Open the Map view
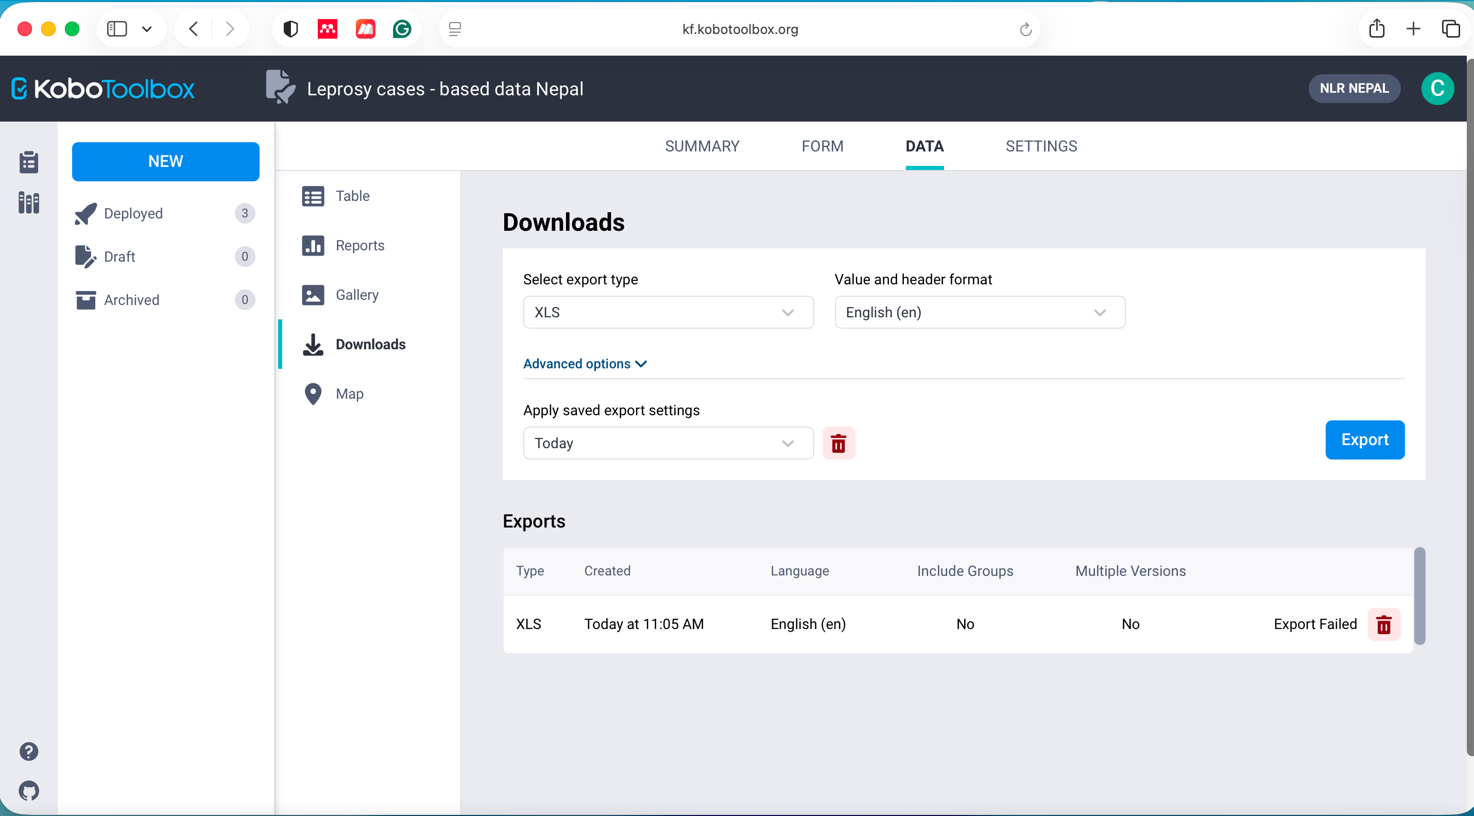This screenshot has width=1474, height=816. [349, 394]
